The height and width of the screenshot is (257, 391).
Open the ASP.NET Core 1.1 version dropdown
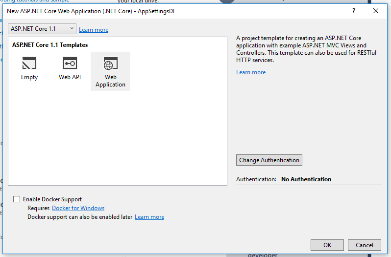pyautogui.click(x=42, y=29)
